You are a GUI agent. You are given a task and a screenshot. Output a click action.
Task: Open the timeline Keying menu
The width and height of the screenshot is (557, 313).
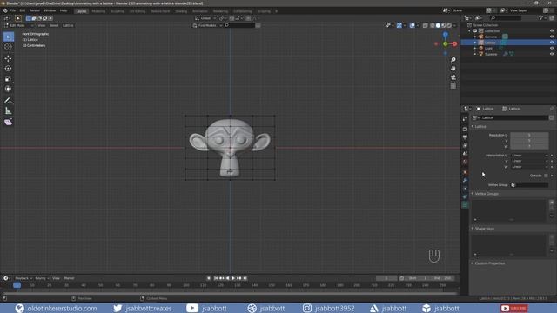pyautogui.click(x=42, y=278)
